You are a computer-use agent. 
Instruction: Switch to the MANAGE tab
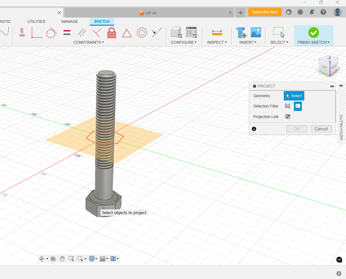coord(70,21)
